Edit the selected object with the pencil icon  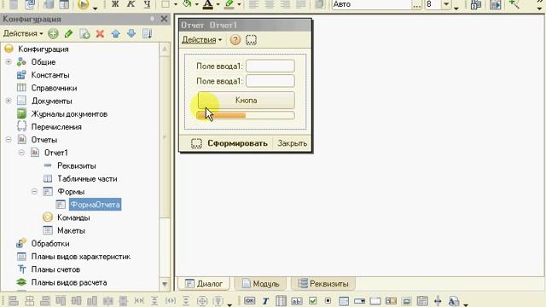[x=68, y=34]
